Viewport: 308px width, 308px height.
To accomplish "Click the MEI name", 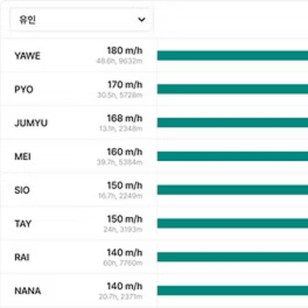I will point(23,156).
